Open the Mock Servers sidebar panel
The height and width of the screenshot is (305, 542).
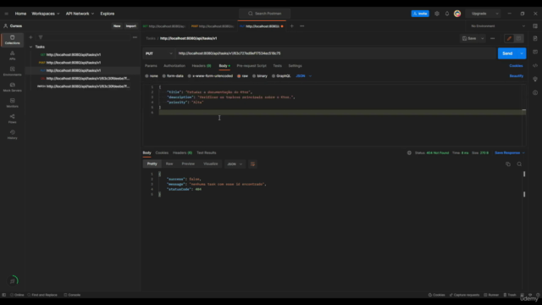(12, 87)
